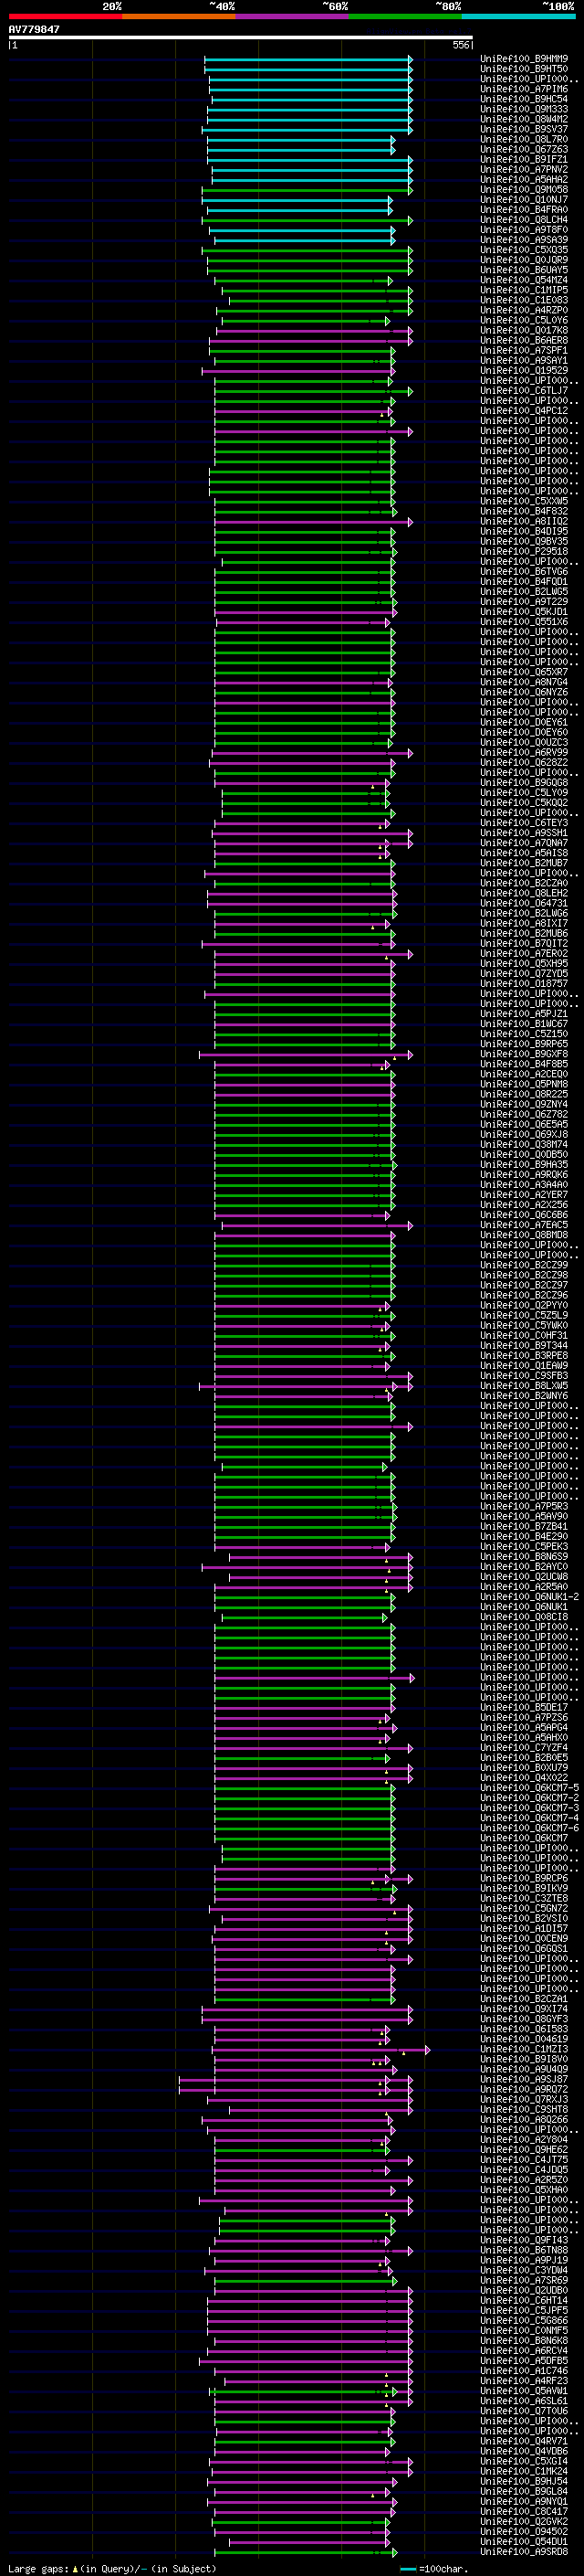Screen dimensions: 584x2576
Task: Choose the UniRef100_Q67Z63 entry
Action: coord(524,149)
